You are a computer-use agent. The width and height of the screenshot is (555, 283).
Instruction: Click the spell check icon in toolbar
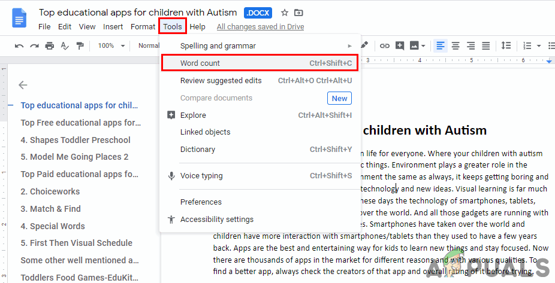click(x=64, y=45)
